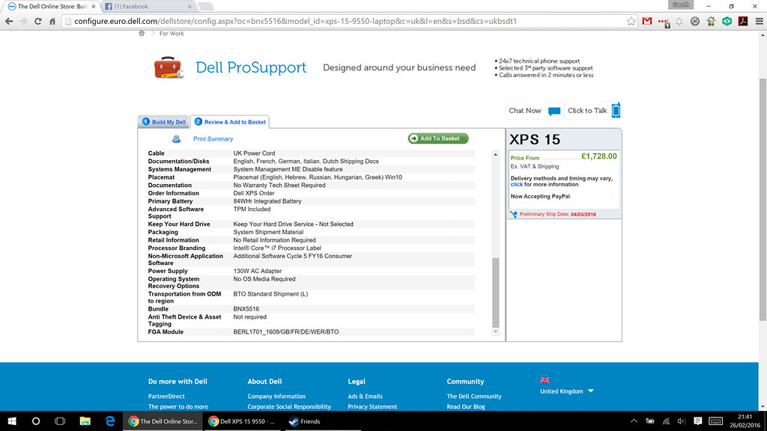Open the touch keyboard tray icon
Image resolution: width=767 pixels, height=431 pixels.
coord(715,421)
